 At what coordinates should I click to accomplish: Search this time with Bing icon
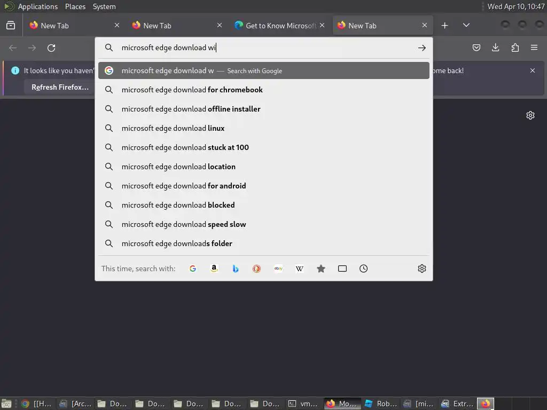coord(236,269)
